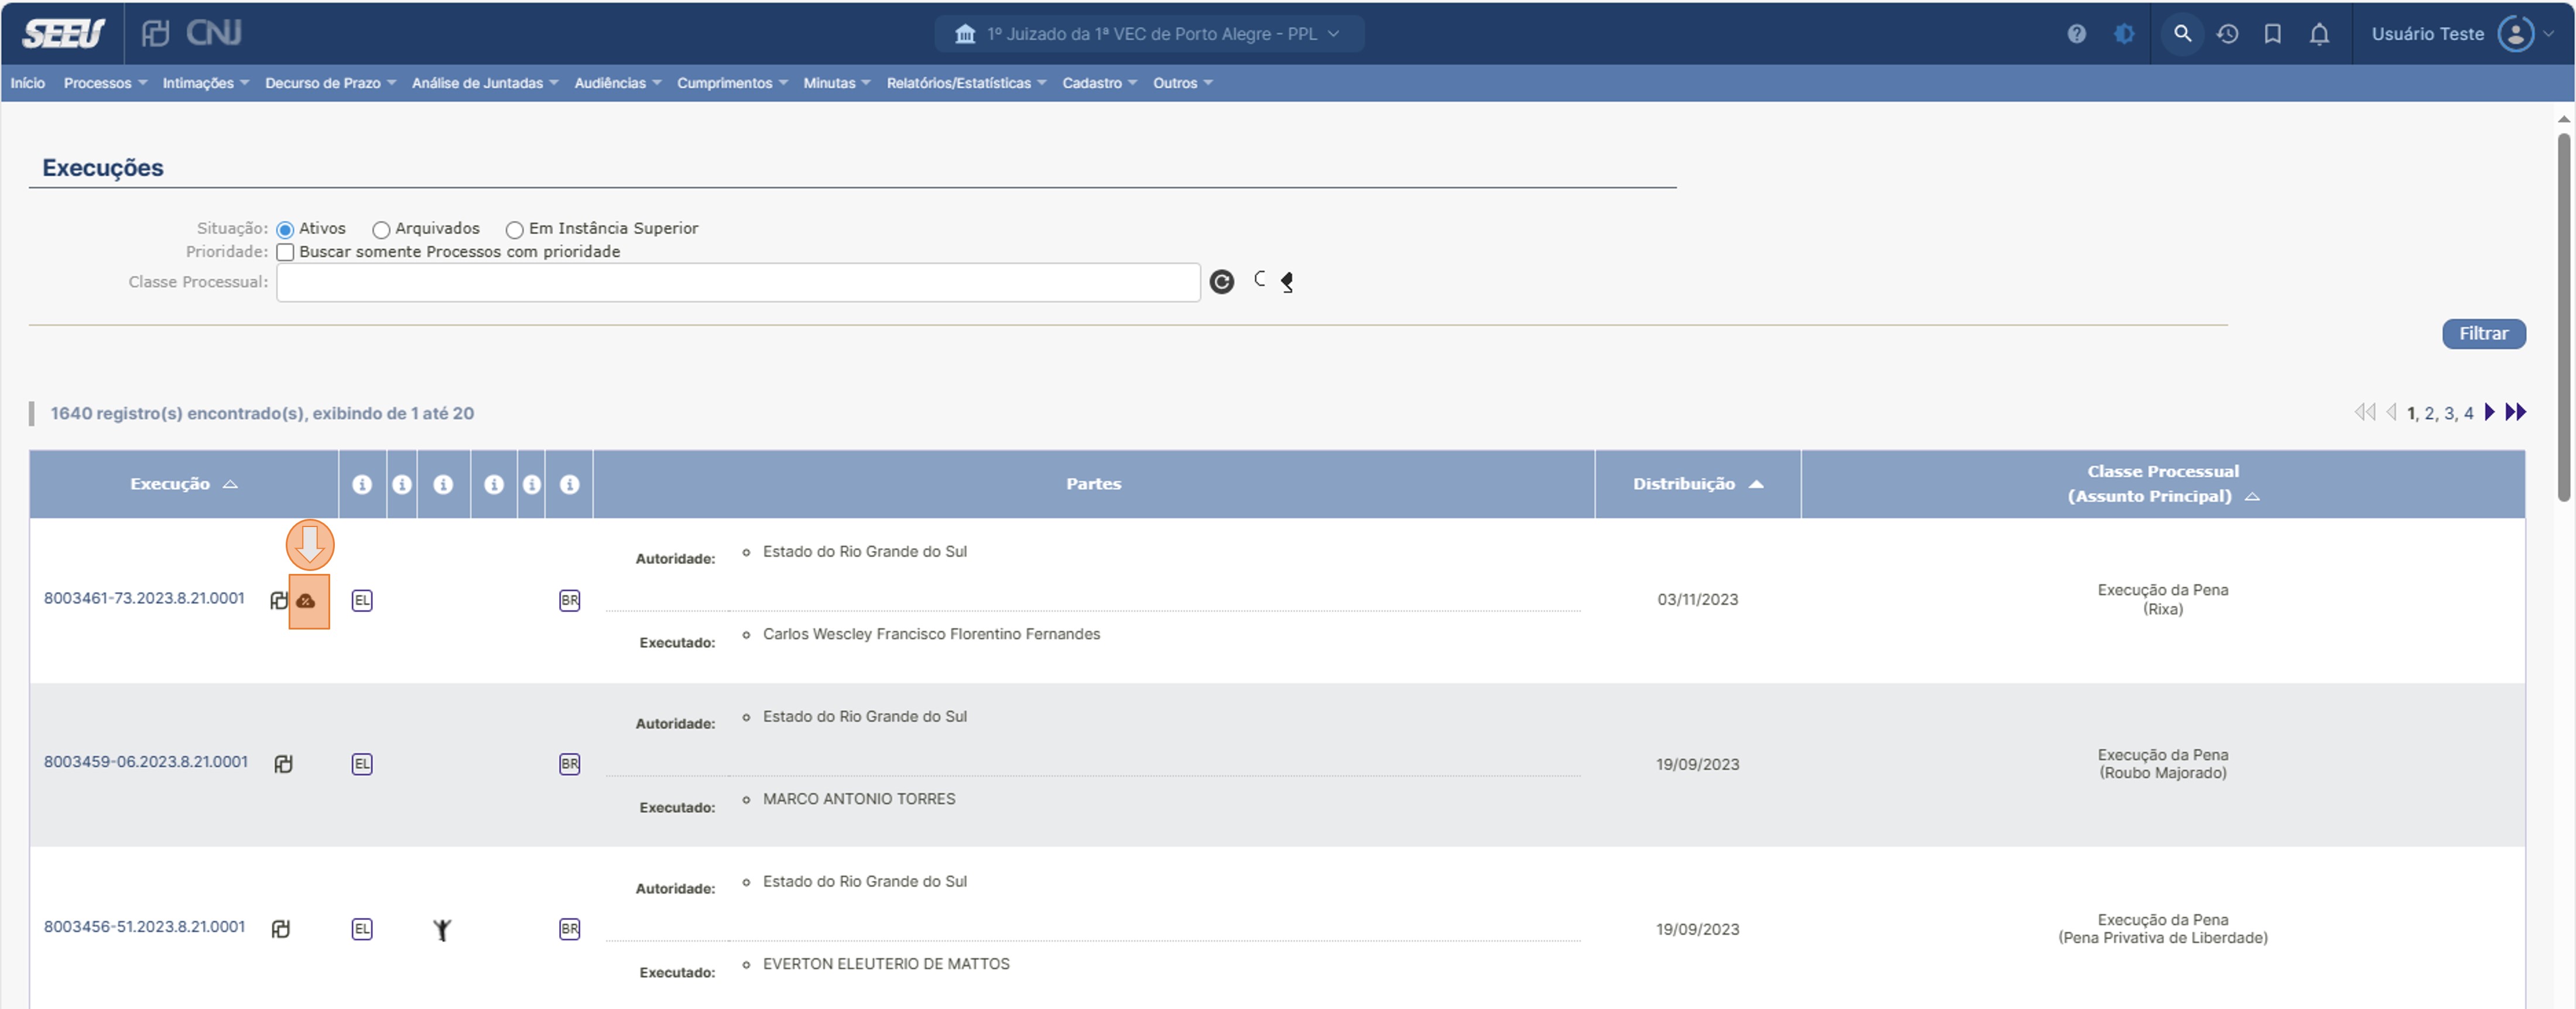Select the Arquivados radio button
The height and width of the screenshot is (1009, 2576).
381,230
